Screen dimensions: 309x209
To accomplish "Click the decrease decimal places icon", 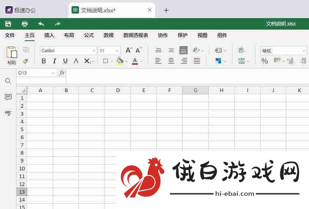I will click(290, 61).
